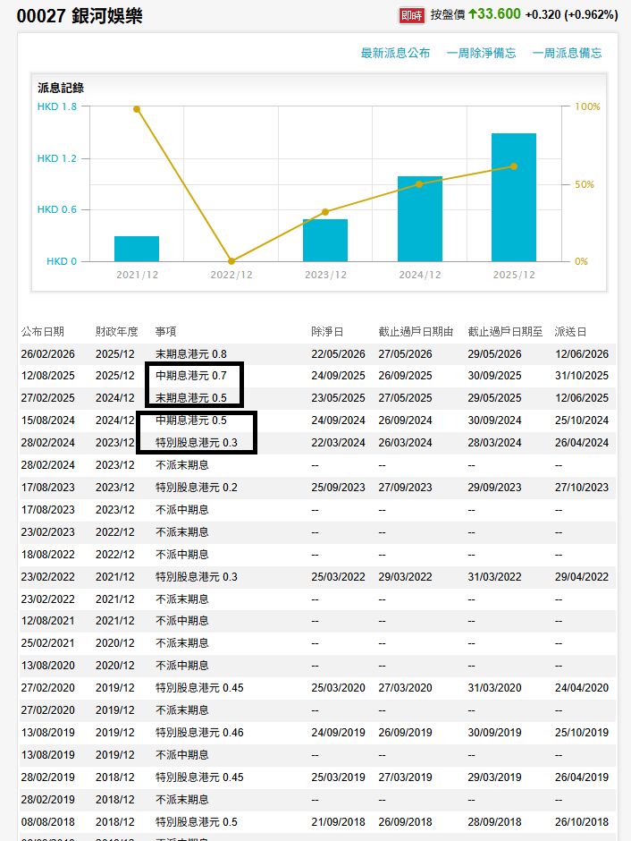631x841 pixels.
Task: Click the 截止過戶日期由 column header
Action: click(x=416, y=332)
